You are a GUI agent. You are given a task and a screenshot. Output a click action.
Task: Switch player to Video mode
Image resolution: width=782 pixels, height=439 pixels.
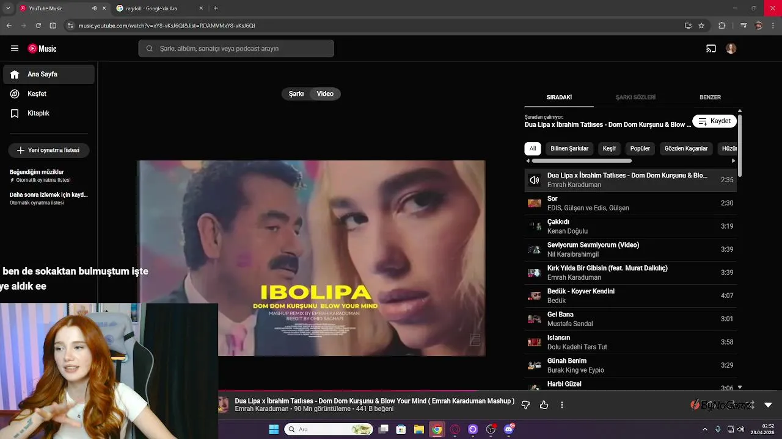click(x=325, y=94)
